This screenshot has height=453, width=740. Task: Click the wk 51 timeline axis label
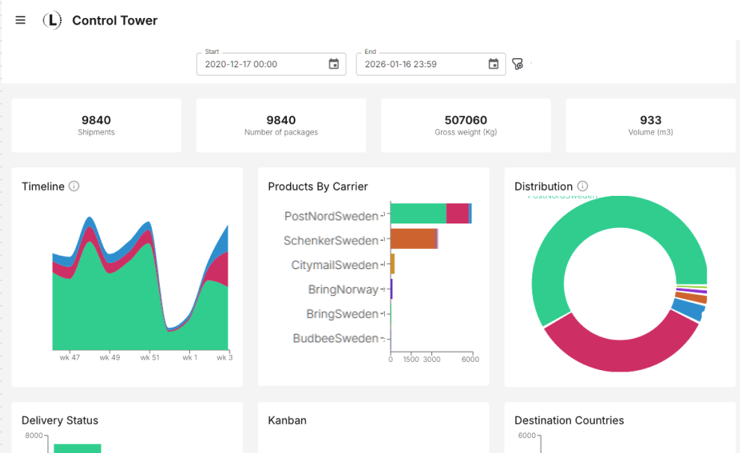149,357
